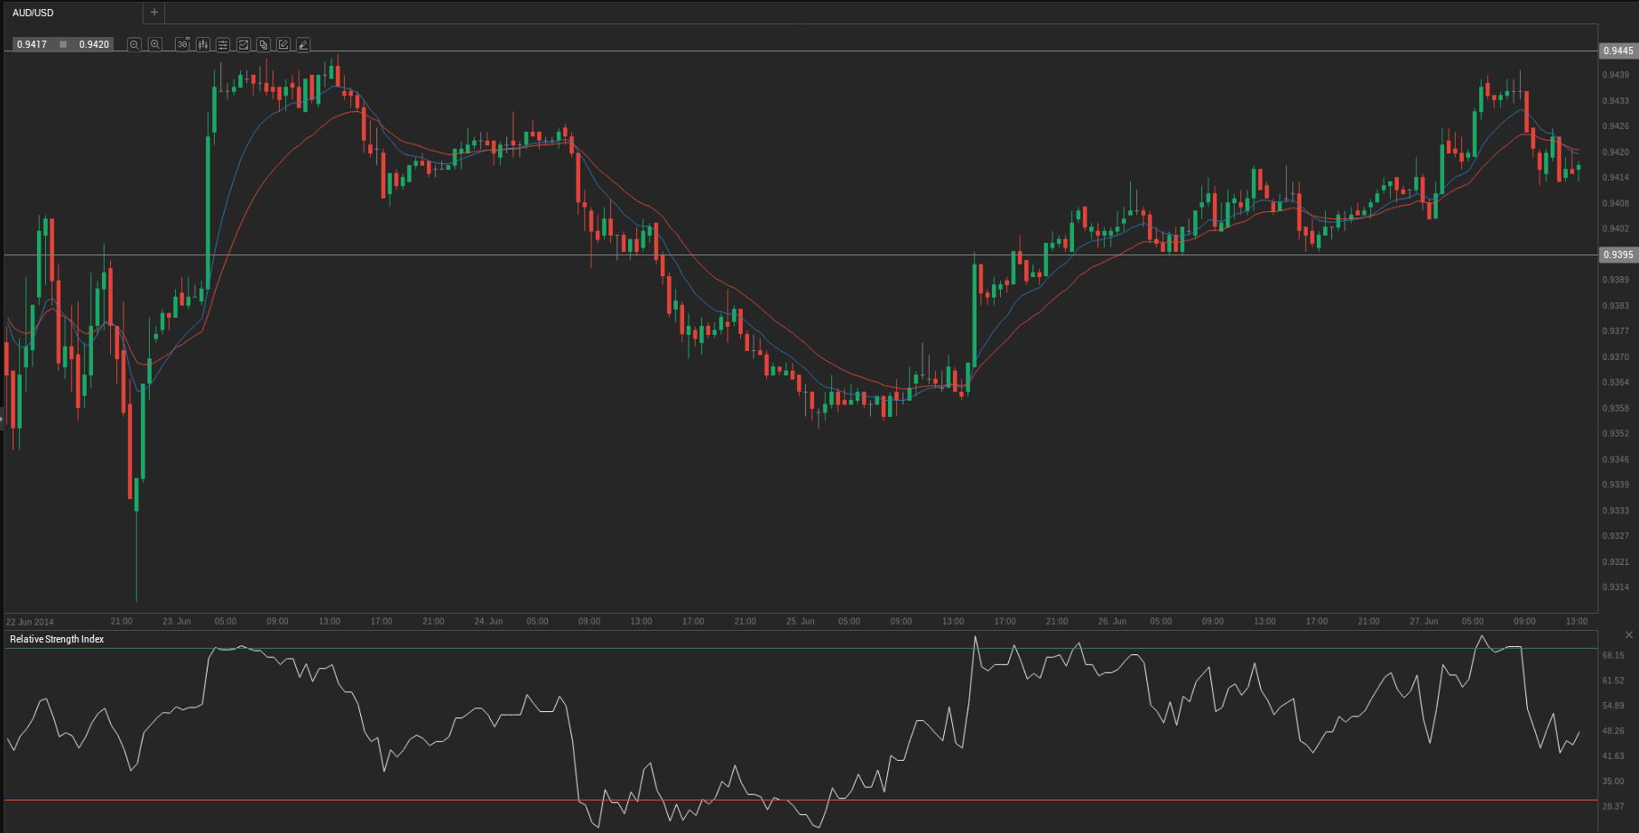Add a new chart tab with plus
The width and height of the screenshot is (1639, 833).
154,13
